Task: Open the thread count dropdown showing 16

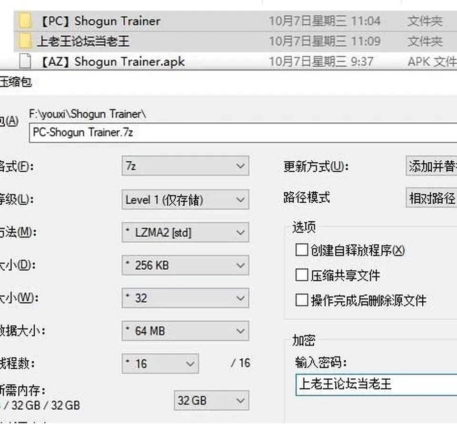Action: pos(160,364)
